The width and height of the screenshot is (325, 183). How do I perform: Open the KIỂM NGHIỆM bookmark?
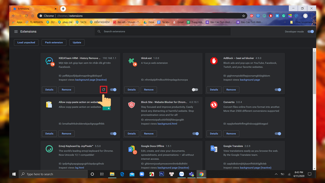point(100,22)
